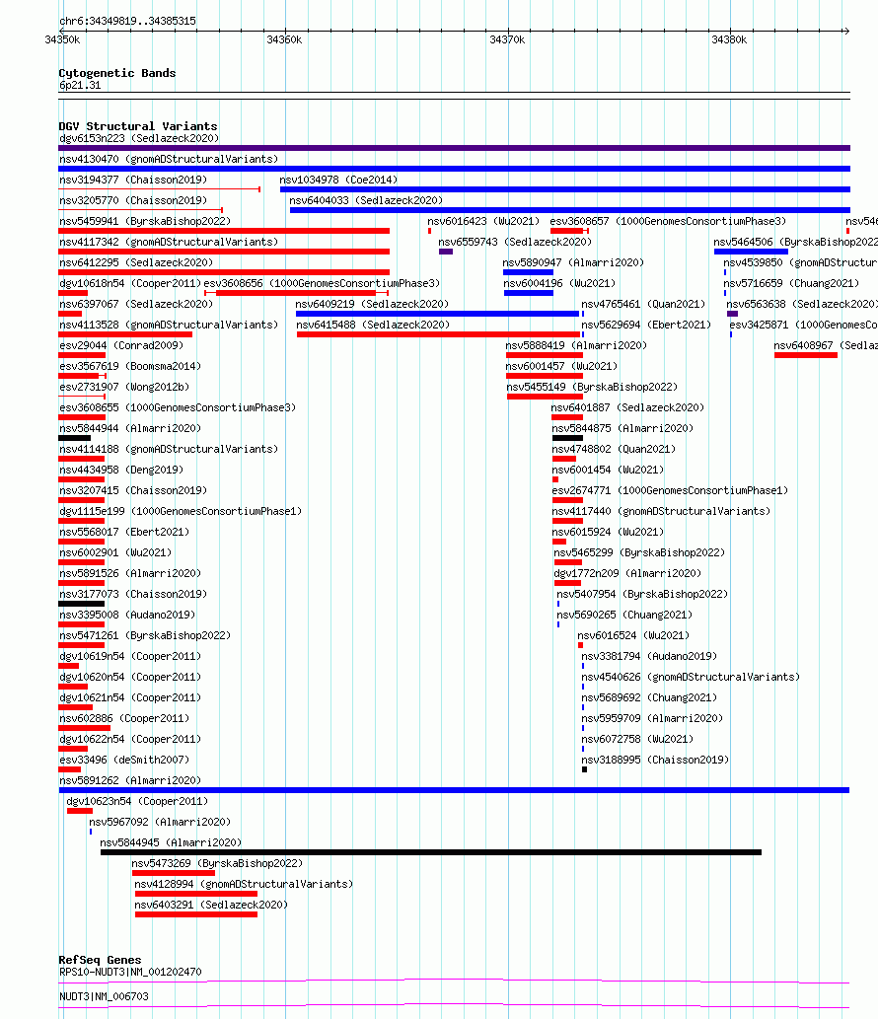The height and width of the screenshot is (1019, 878).
Task: Open nsv4117342 gnomADStructuralVariants entry
Action: click(x=169, y=243)
